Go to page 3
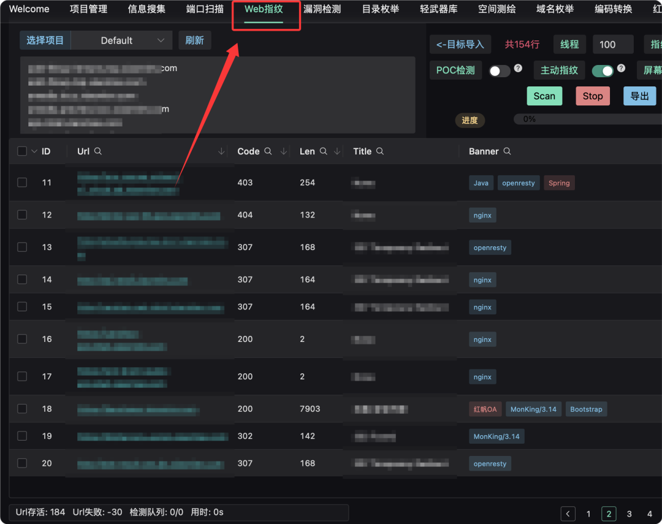Screen dimensions: 662x524 point(629,514)
